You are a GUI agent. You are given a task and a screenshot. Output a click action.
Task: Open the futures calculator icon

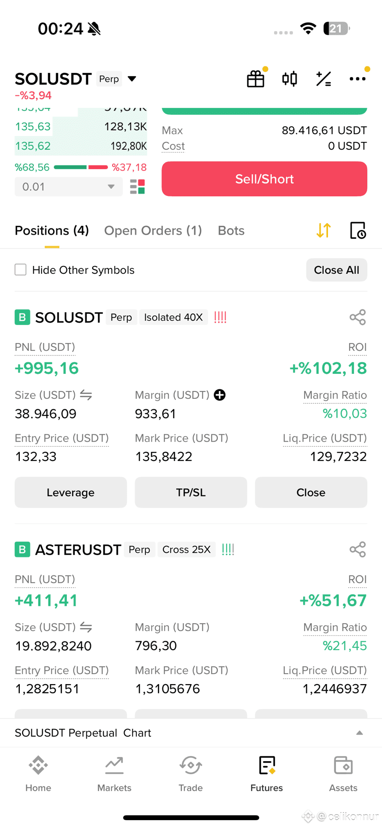[323, 79]
